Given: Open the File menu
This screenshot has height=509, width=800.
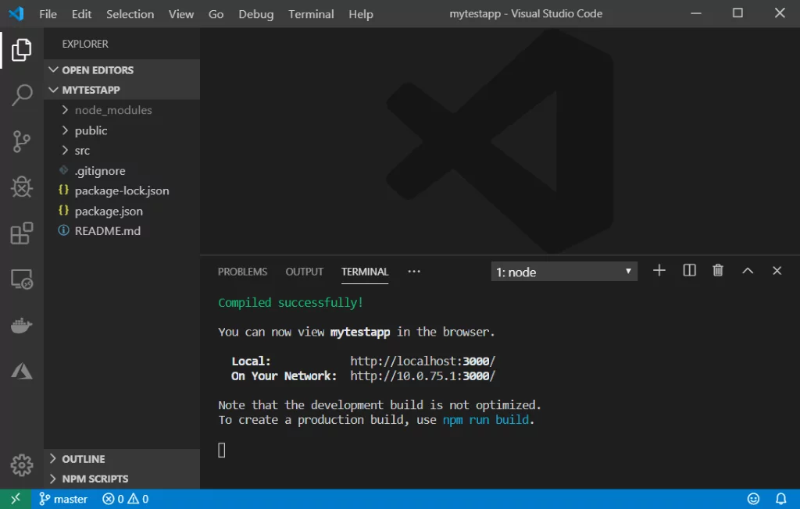Looking at the screenshot, I should [48, 14].
